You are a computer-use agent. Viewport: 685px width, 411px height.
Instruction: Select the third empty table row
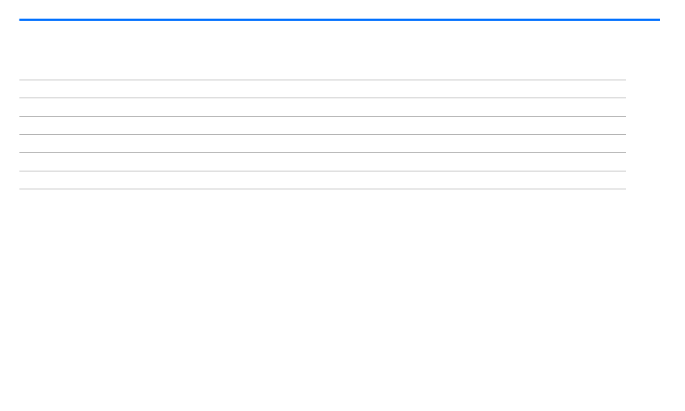pyautogui.click(x=322, y=126)
